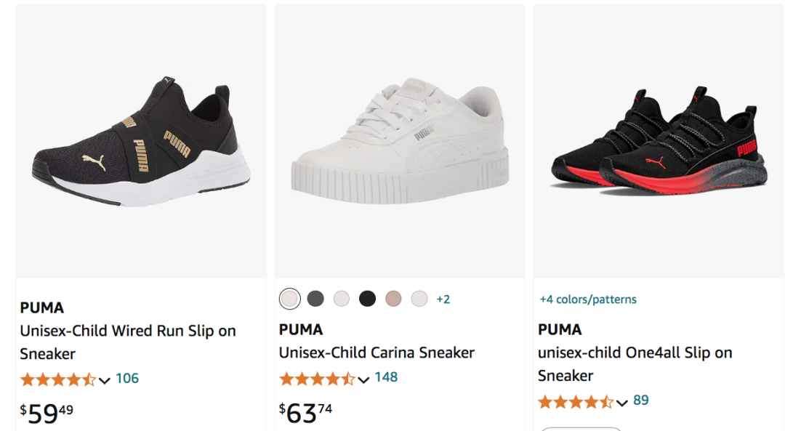Choose the tan rose Carina color swatch
The width and height of the screenshot is (785, 431).
coord(393,299)
